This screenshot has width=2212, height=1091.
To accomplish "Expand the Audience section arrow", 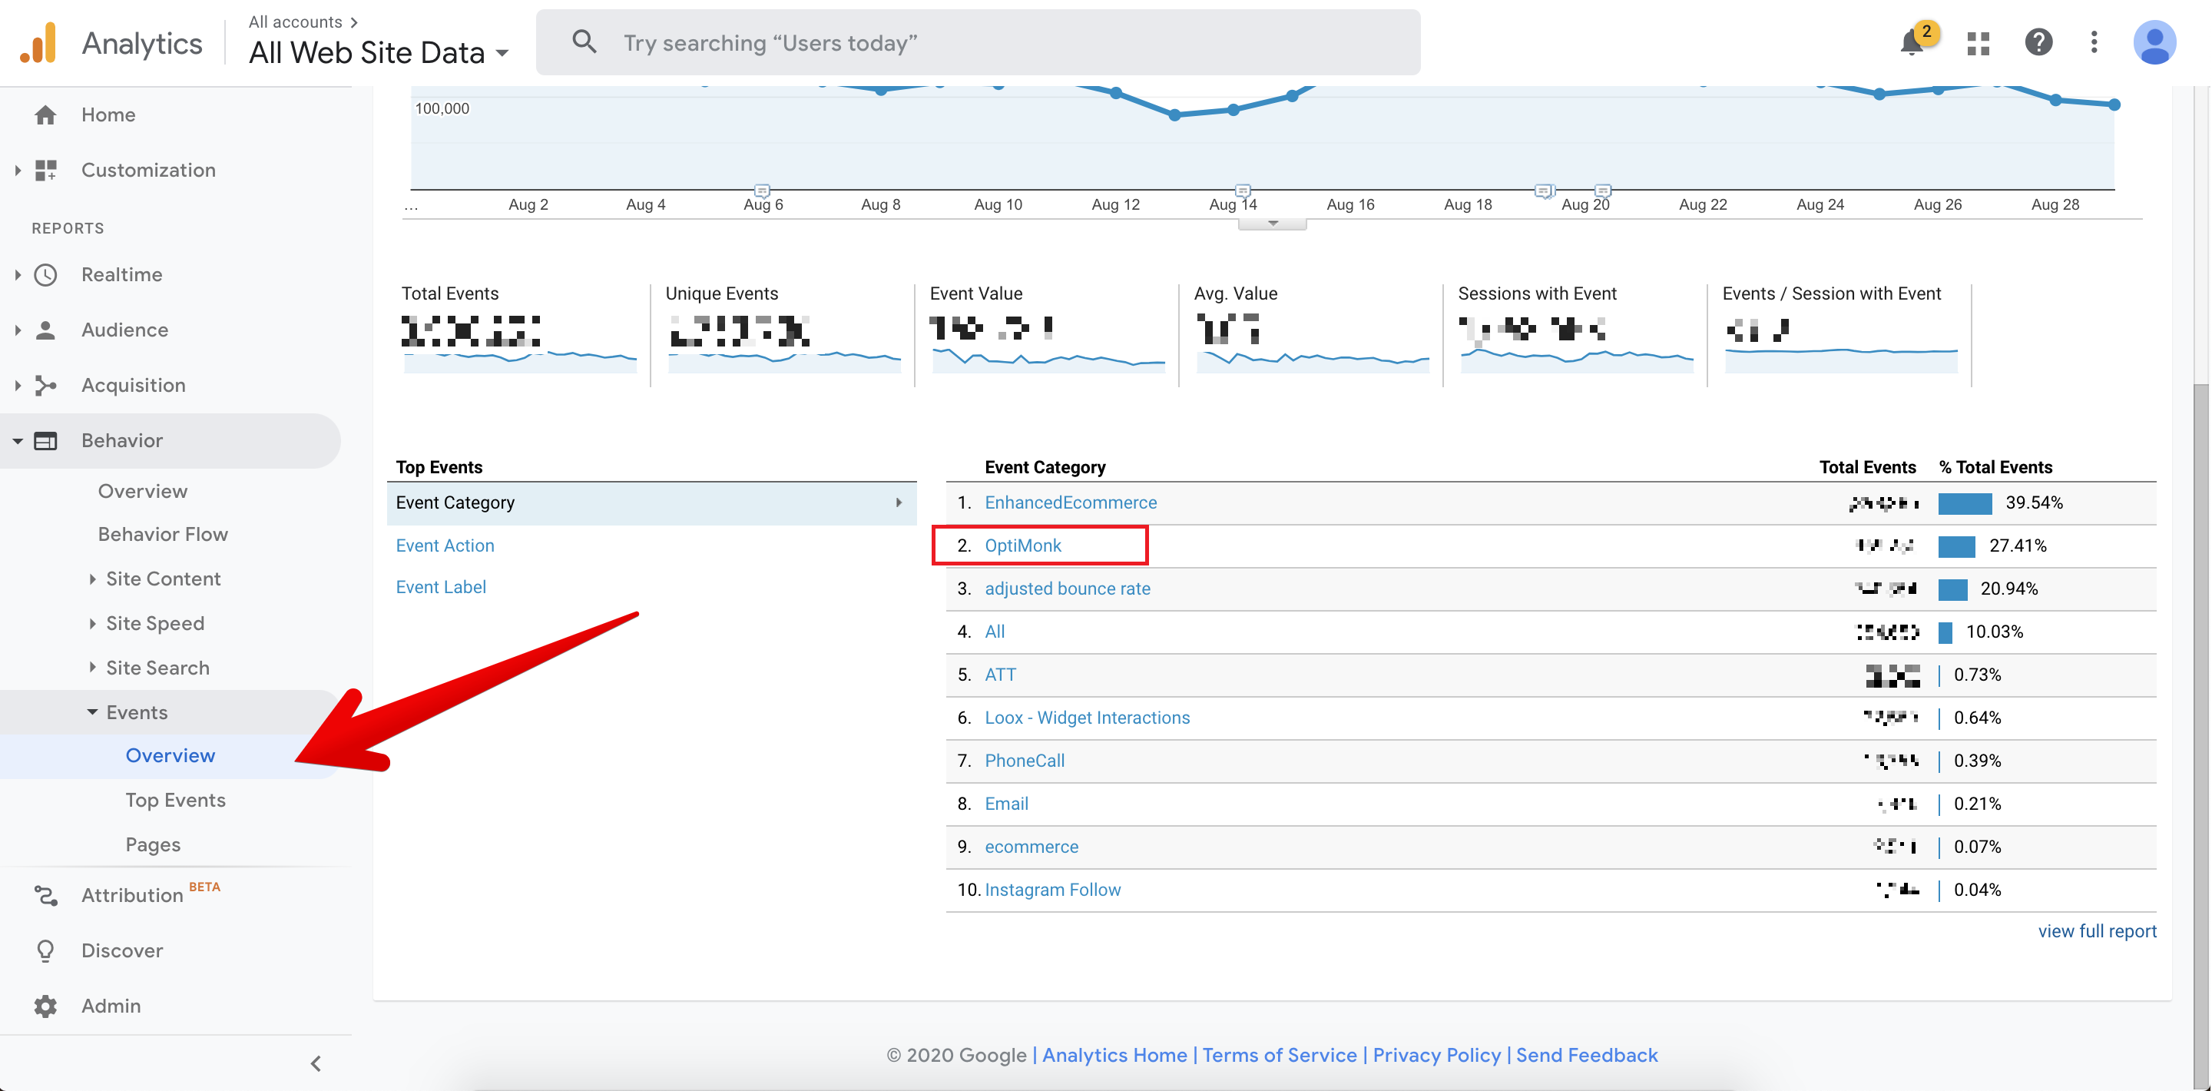I will tap(18, 330).
